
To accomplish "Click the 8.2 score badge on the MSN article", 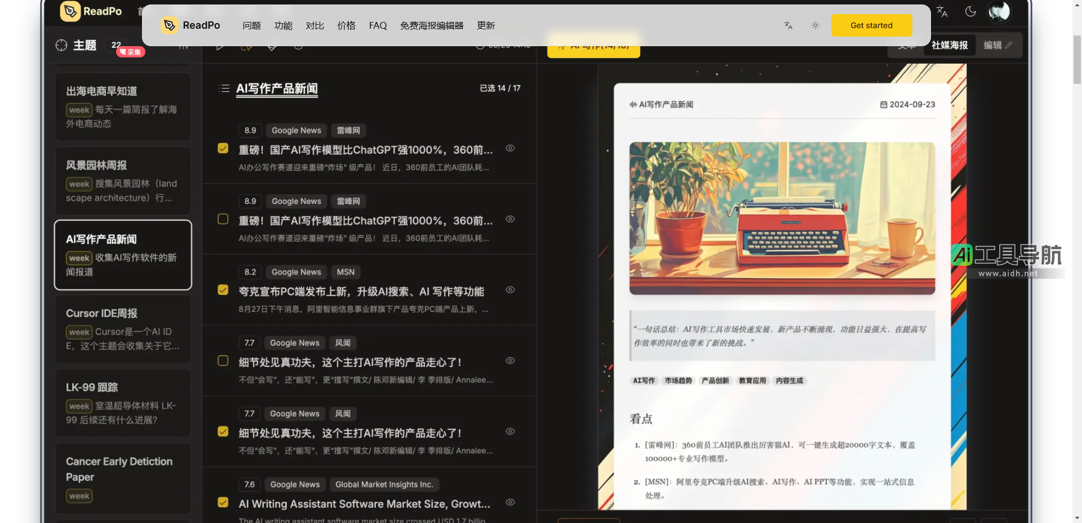I will tap(250, 272).
